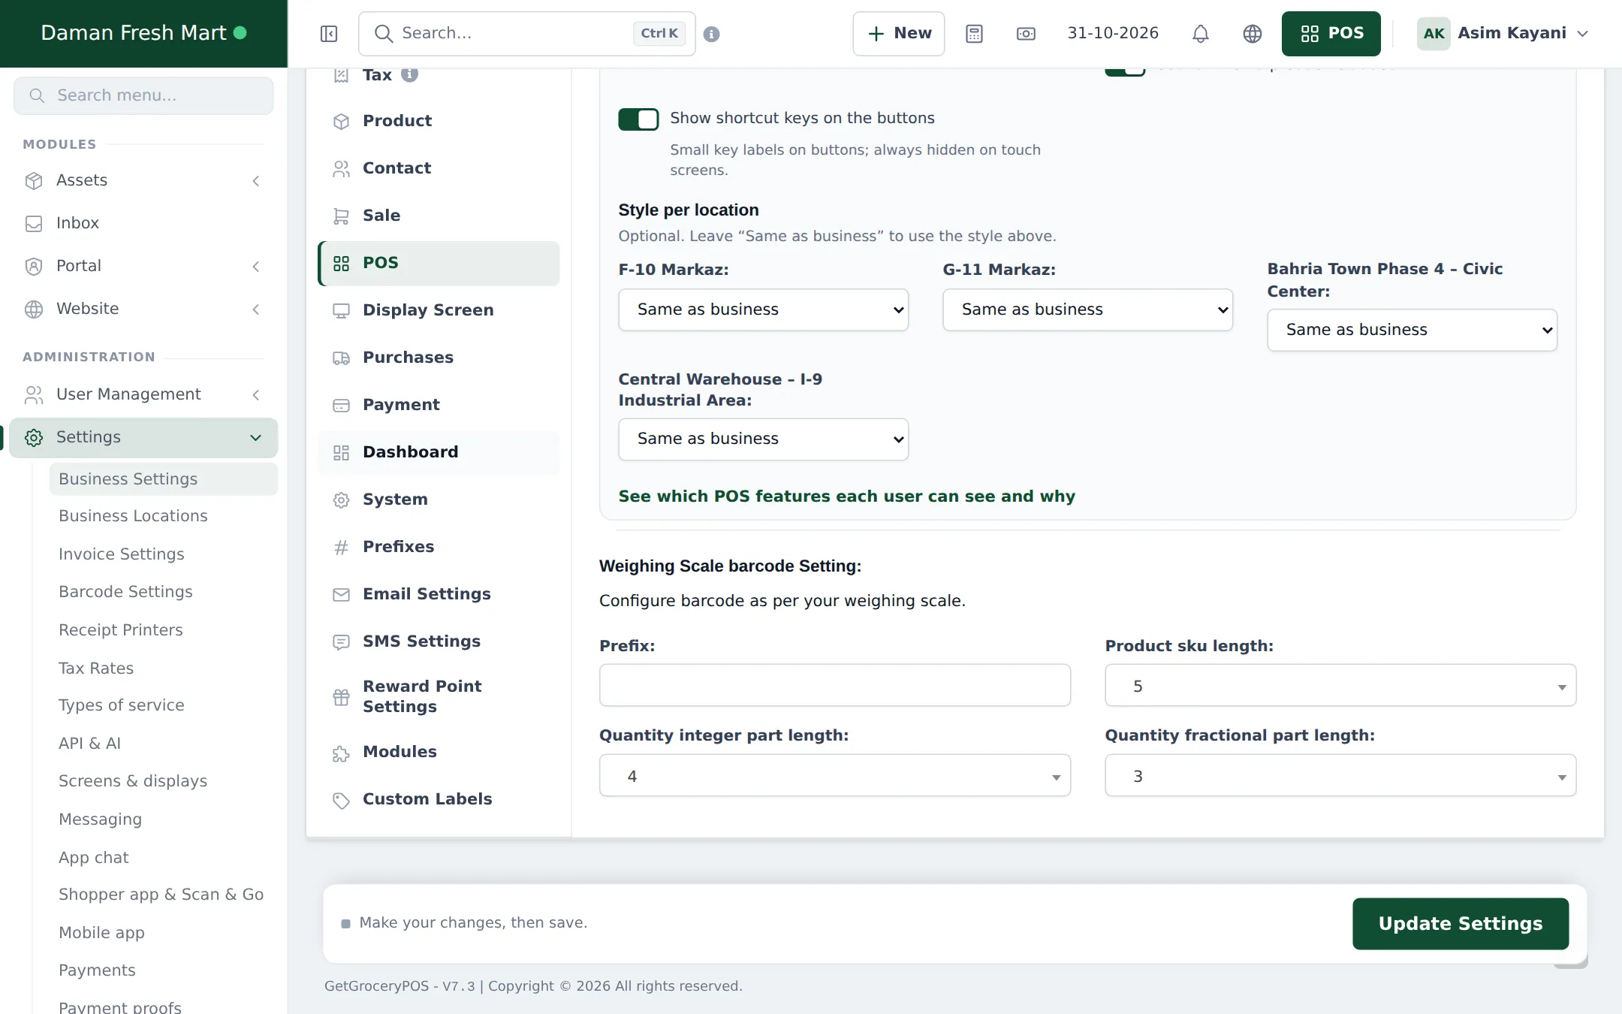
Task: Open the calculator icon in the top bar
Action: coord(974,34)
